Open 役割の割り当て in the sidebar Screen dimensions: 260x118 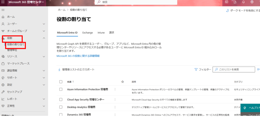[16, 44]
